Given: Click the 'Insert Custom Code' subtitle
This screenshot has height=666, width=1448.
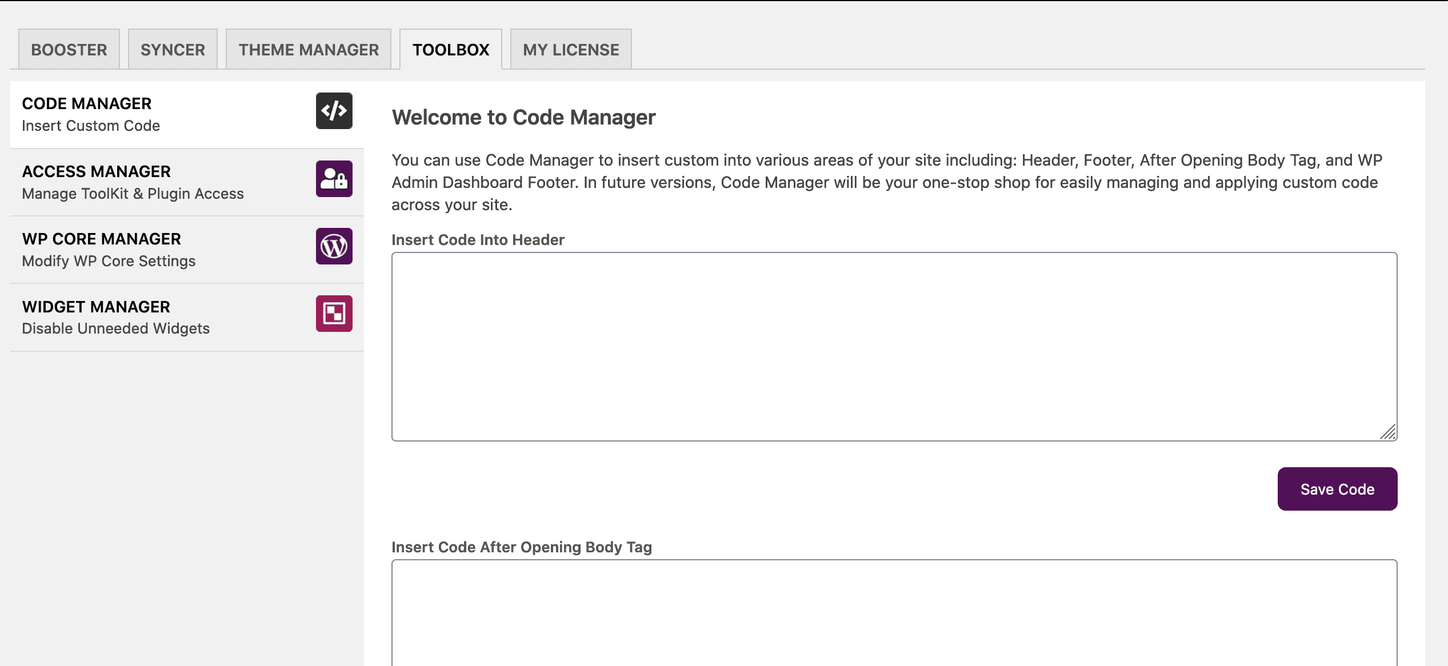Looking at the screenshot, I should coord(91,126).
